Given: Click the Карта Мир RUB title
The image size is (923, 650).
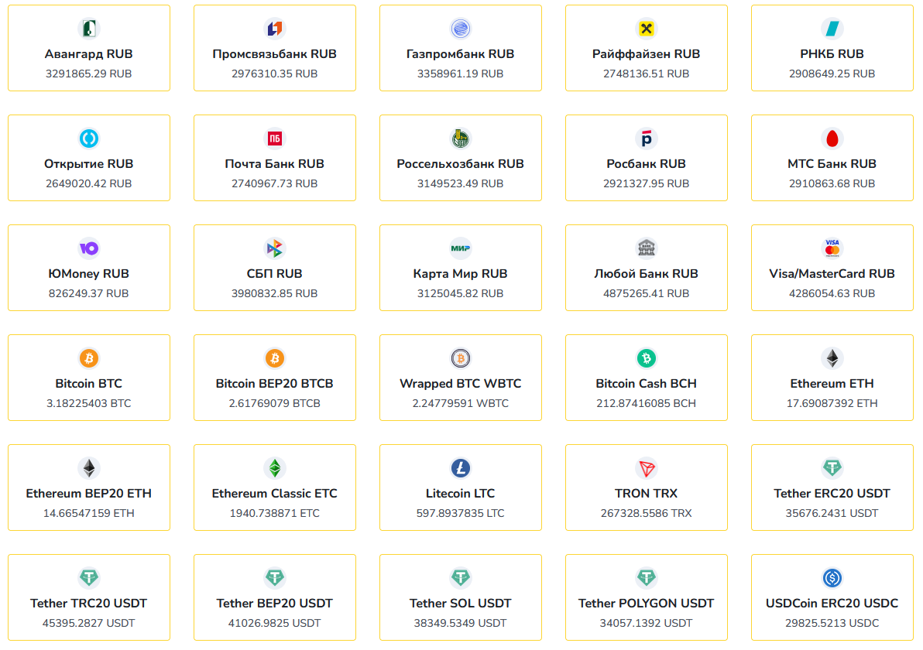Looking at the screenshot, I should [x=460, y=274].
